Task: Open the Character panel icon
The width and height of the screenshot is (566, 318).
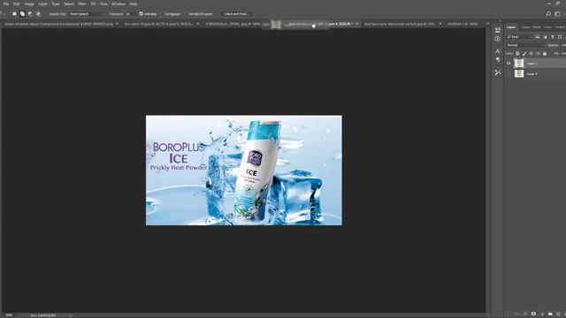Action: pyautogui.click(x=498, y=51)
